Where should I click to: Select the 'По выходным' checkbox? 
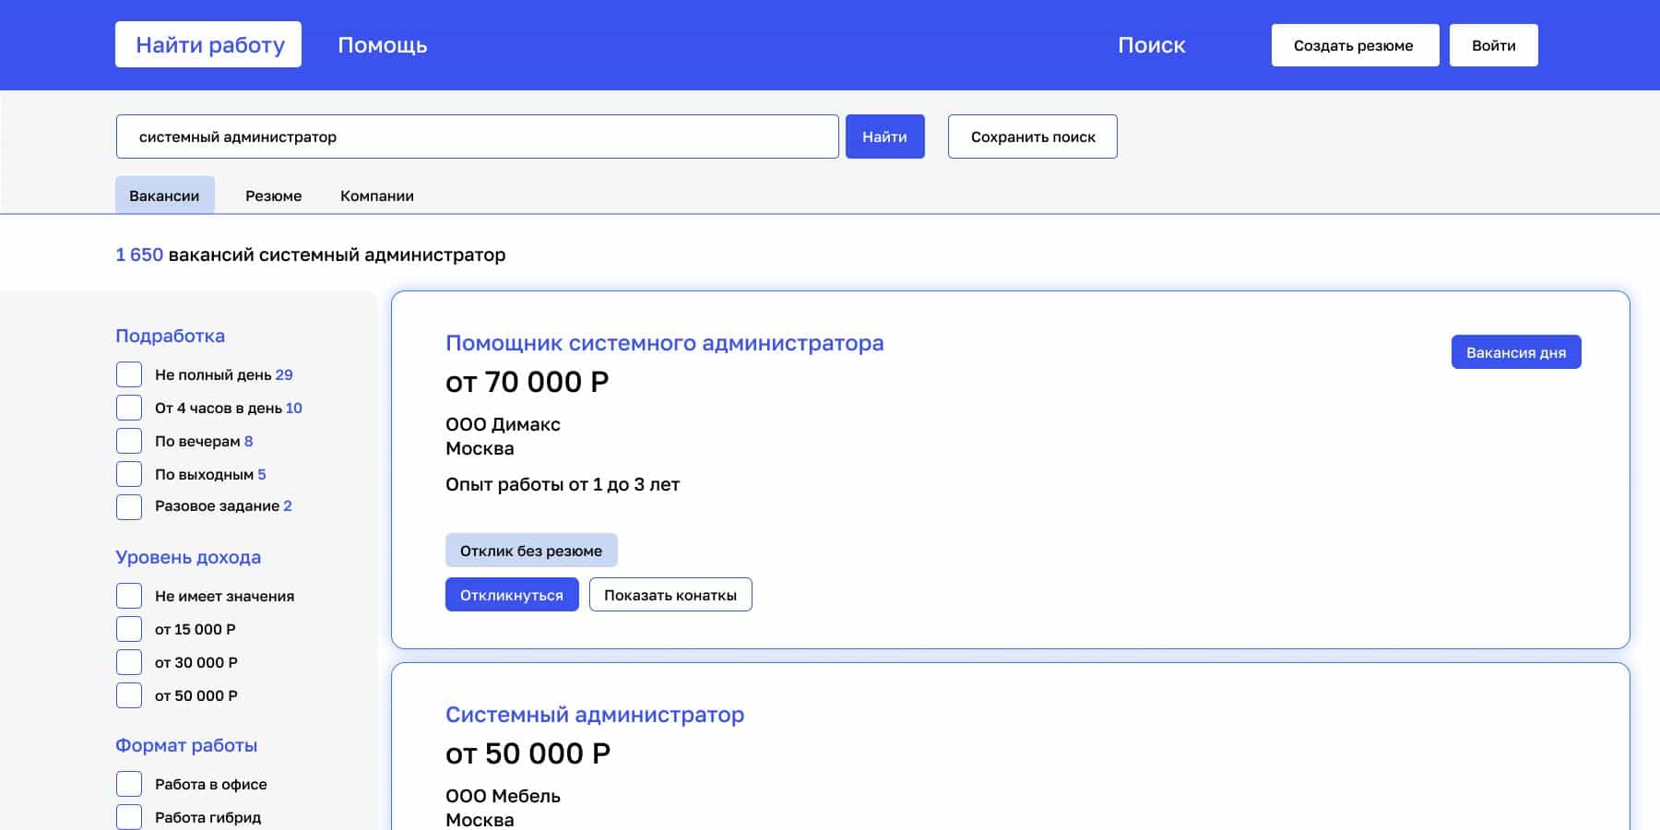point(129,474)
